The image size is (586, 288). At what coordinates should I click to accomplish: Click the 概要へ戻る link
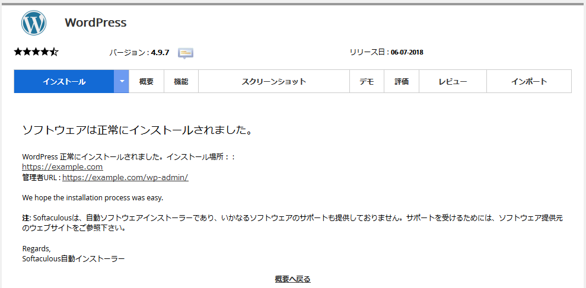(292, 279)
